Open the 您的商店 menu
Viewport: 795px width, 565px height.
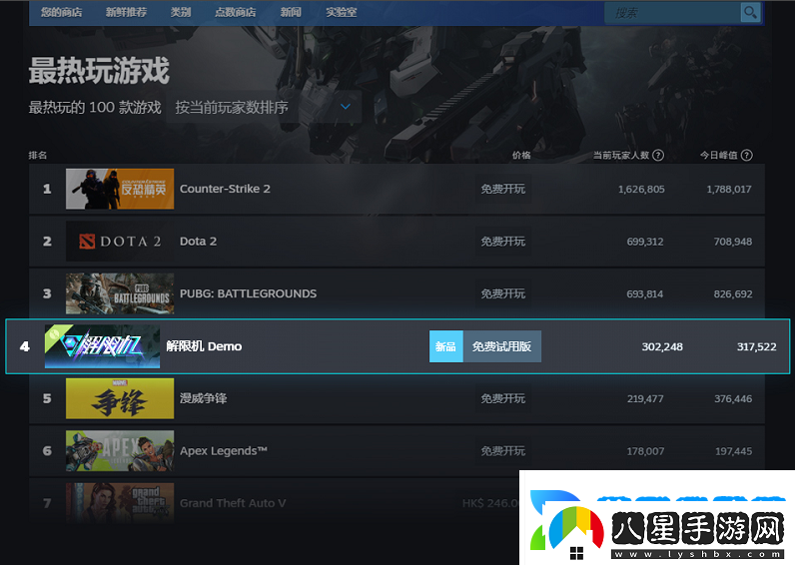61,12
